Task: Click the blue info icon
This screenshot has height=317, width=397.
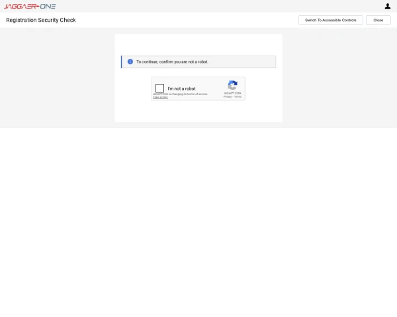Action: pyautogui.click(x=130, y=61)
